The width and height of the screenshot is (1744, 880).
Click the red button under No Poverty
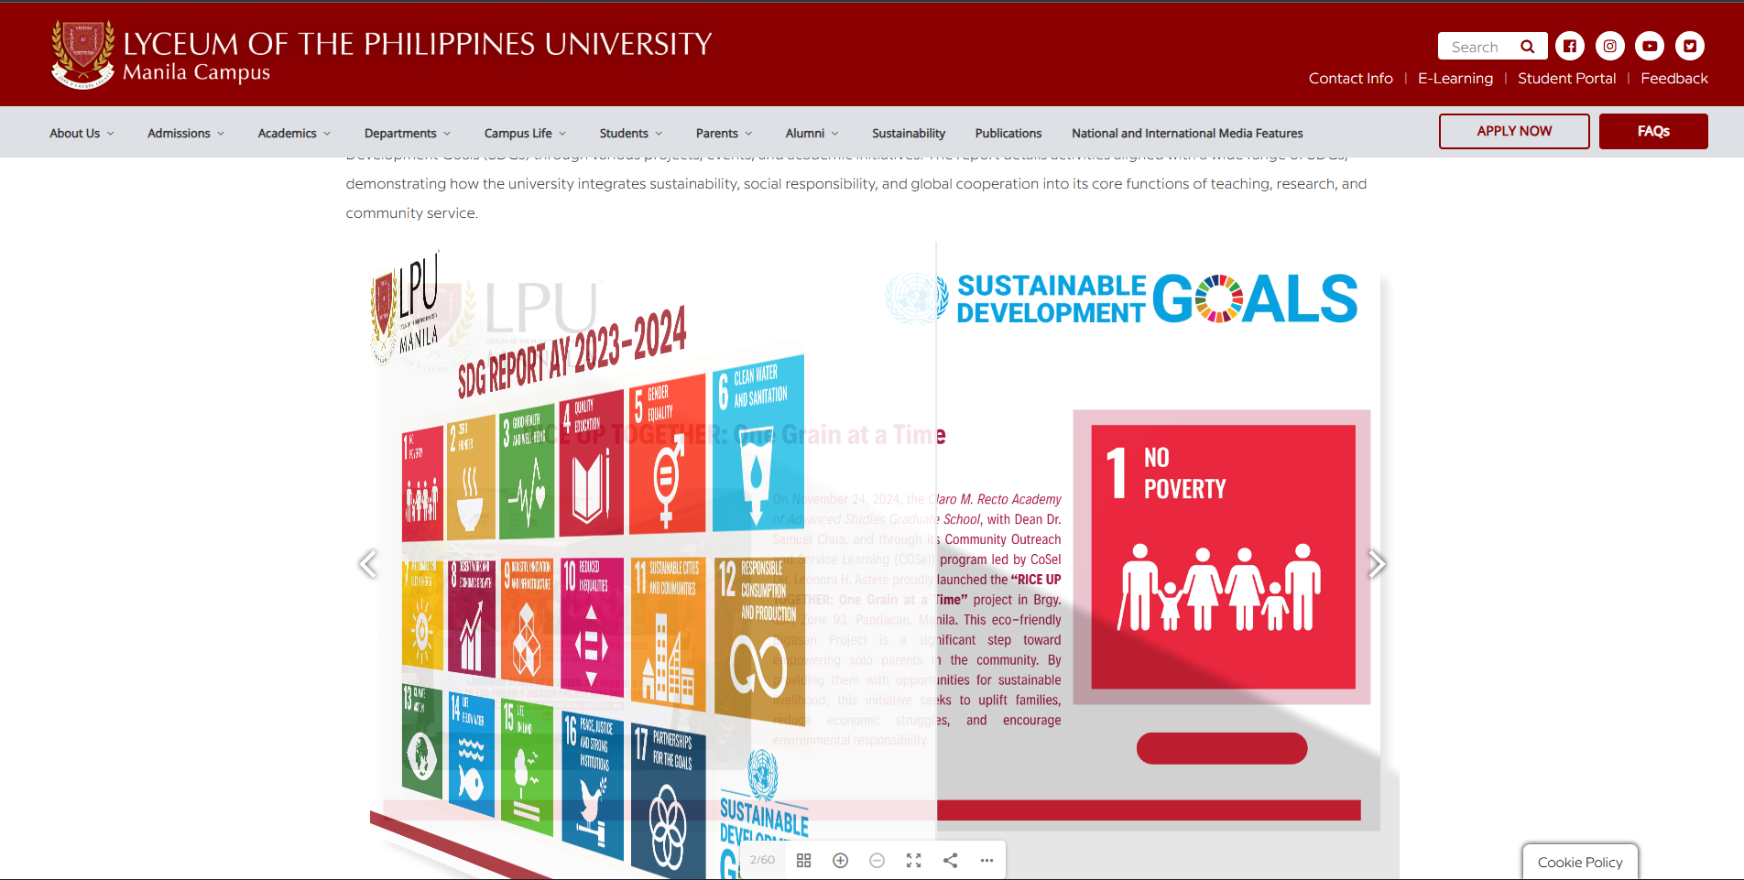1222,748
